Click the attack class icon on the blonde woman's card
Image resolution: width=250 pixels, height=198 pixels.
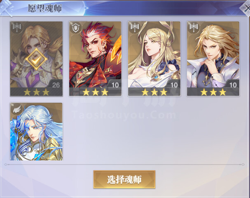coord(135,28)
